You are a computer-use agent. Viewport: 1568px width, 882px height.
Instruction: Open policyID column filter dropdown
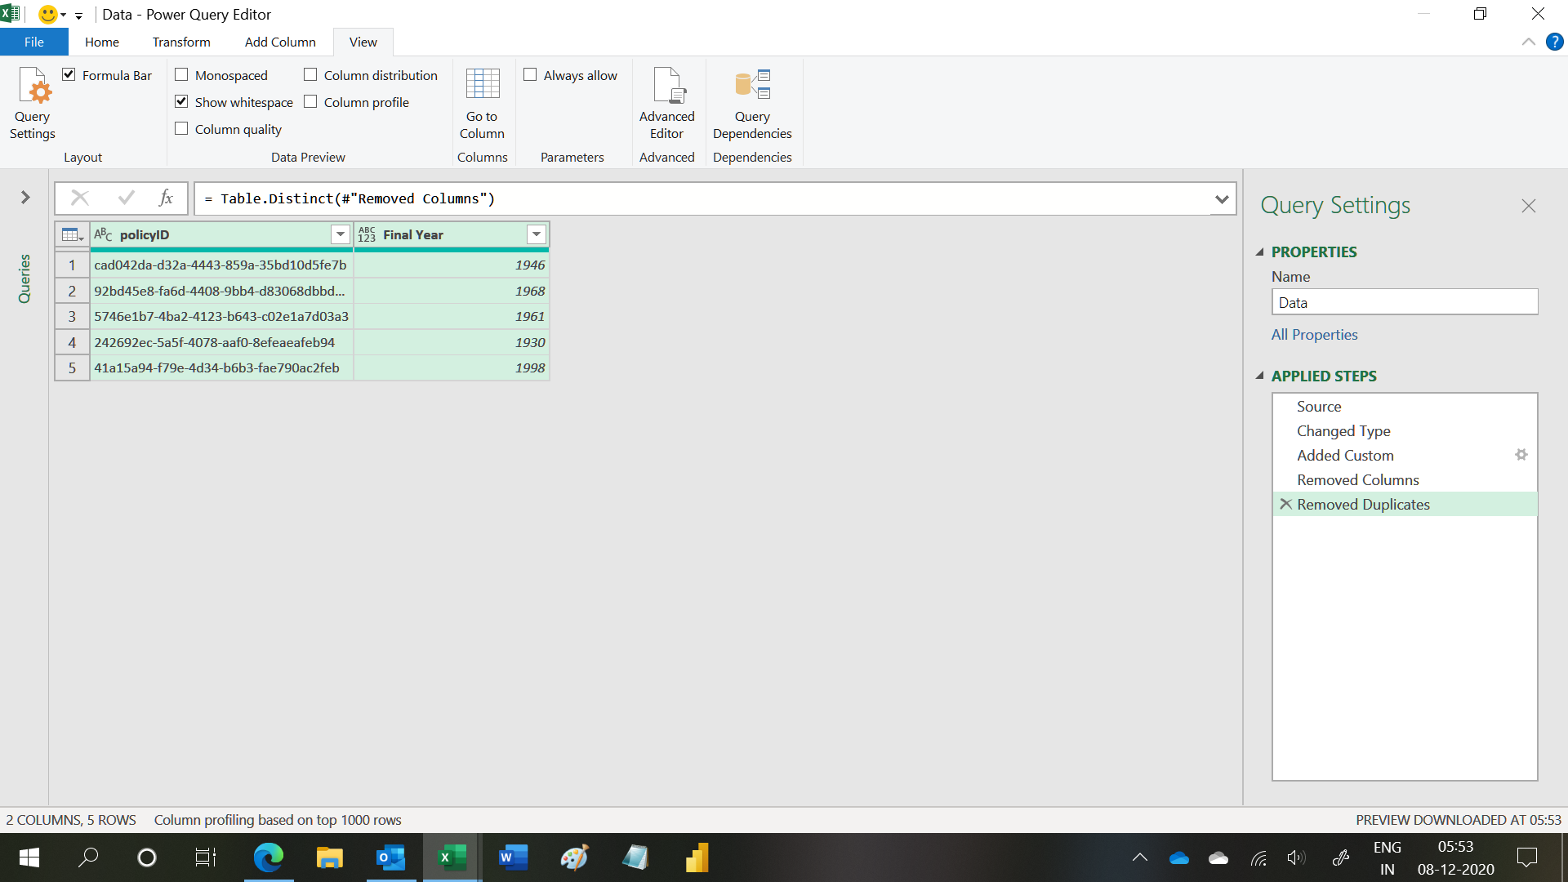coord(341,234)
